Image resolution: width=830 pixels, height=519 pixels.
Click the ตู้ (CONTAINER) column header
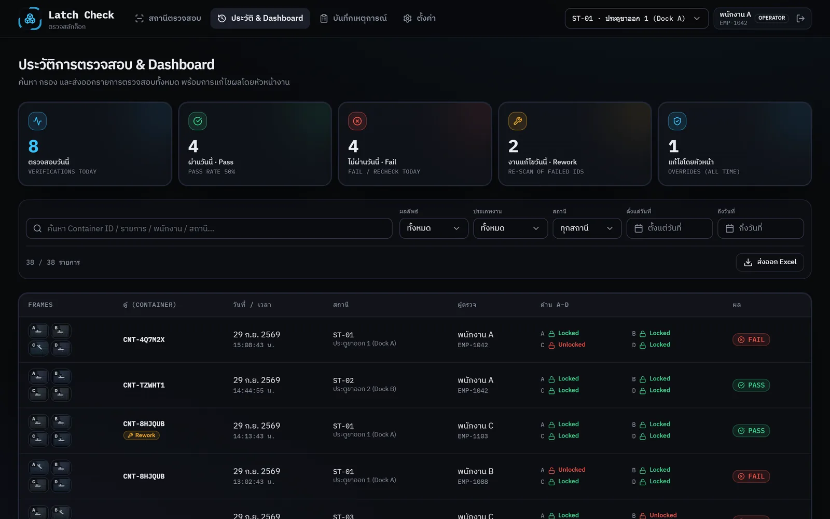[149, 305]
